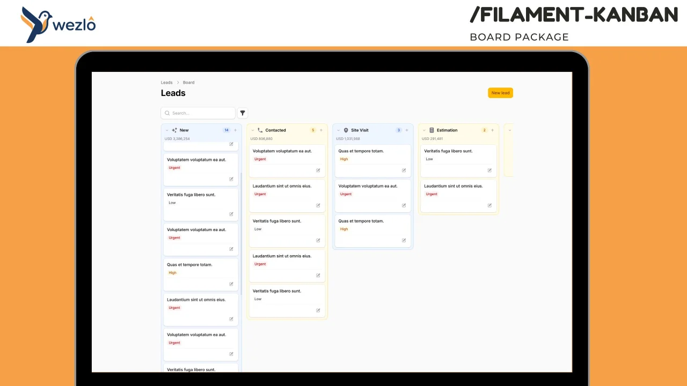Click the USD 1,031,988 total
Viewport: 687px width, 386px height.
pyautogui.click(x=348, y=139)
